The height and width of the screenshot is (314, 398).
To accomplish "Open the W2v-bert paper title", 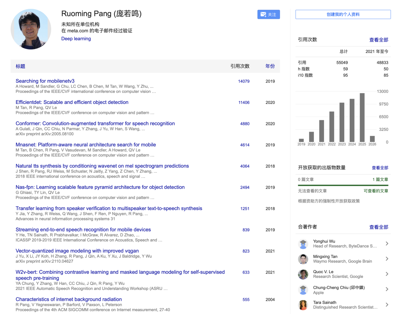I will tap(120, 275).
